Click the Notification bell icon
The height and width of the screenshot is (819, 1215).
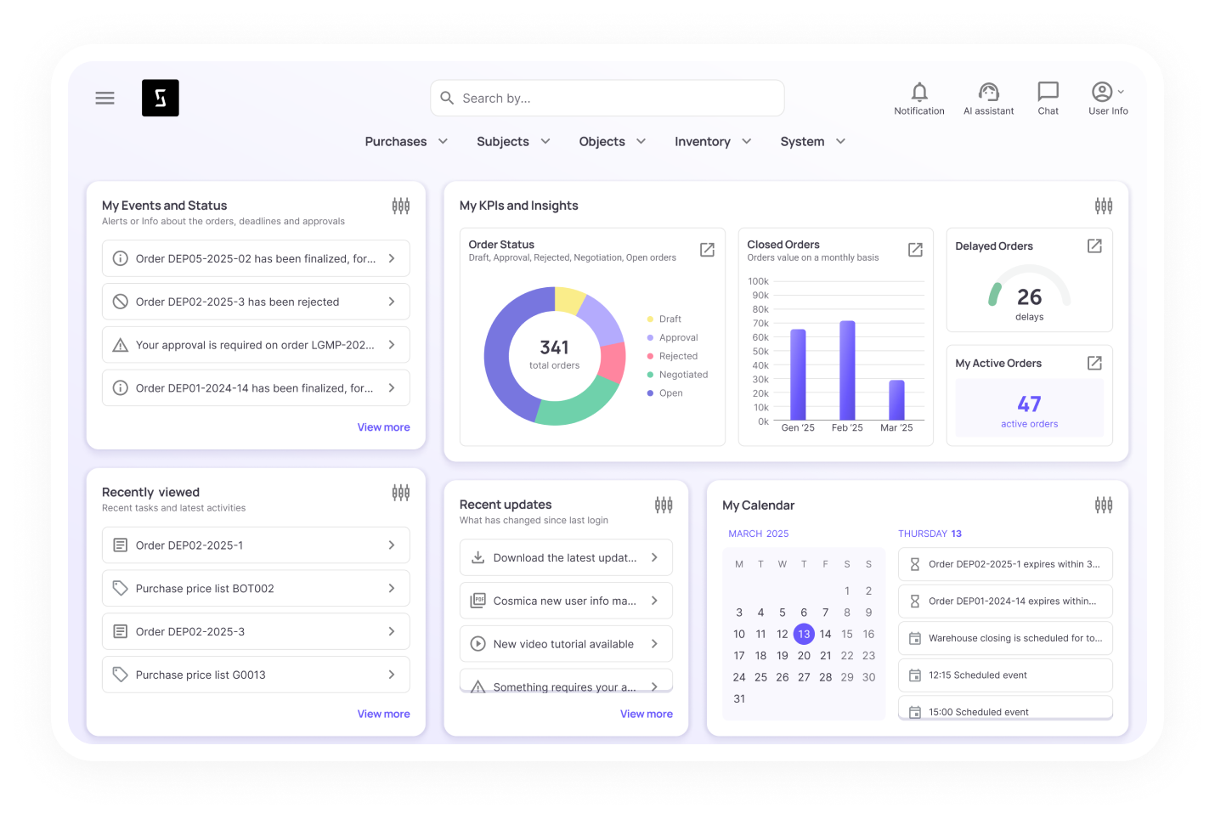pyautogui.click(x=918, y=92)
